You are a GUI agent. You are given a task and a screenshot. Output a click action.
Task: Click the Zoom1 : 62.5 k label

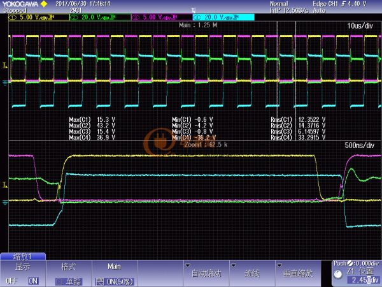(206, 145)
